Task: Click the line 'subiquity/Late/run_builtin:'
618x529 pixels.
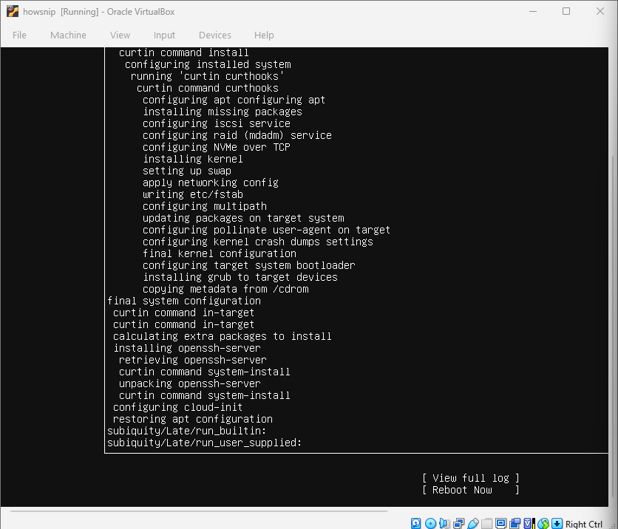Action: 187,431
